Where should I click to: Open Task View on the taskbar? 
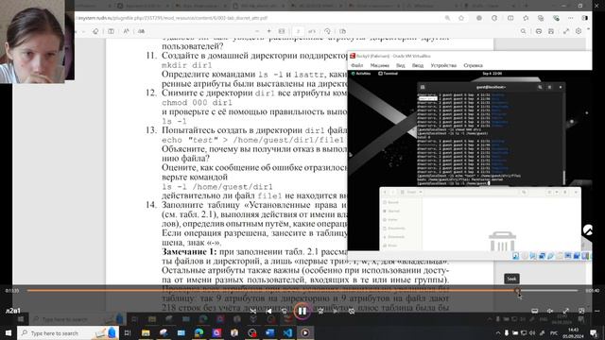tap(128, 333)
